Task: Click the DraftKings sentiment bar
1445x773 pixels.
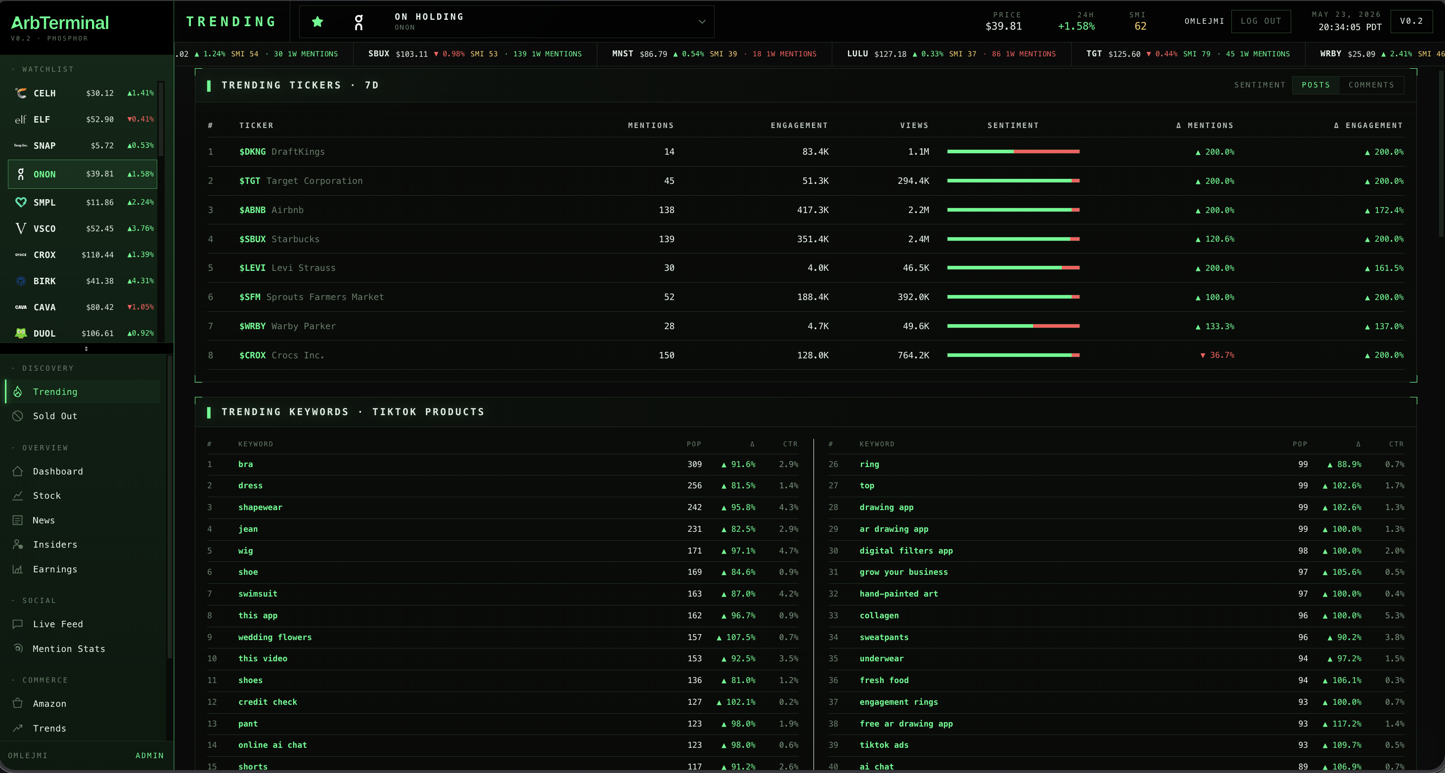Action: 1013,152
